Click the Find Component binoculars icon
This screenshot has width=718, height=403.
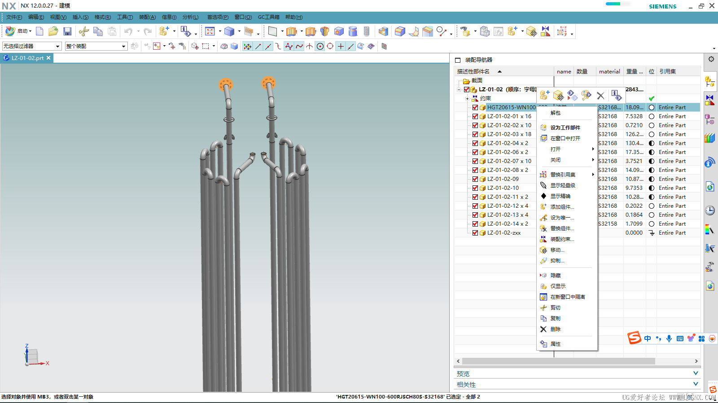click(x=465, y=31)
